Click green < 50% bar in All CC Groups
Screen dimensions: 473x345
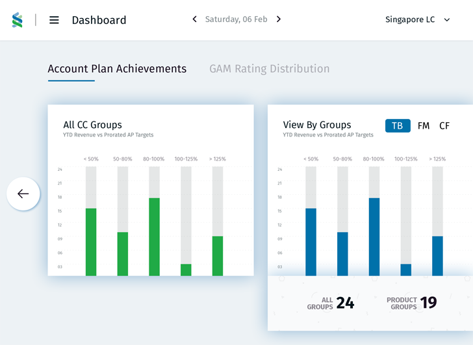point(91,242)
